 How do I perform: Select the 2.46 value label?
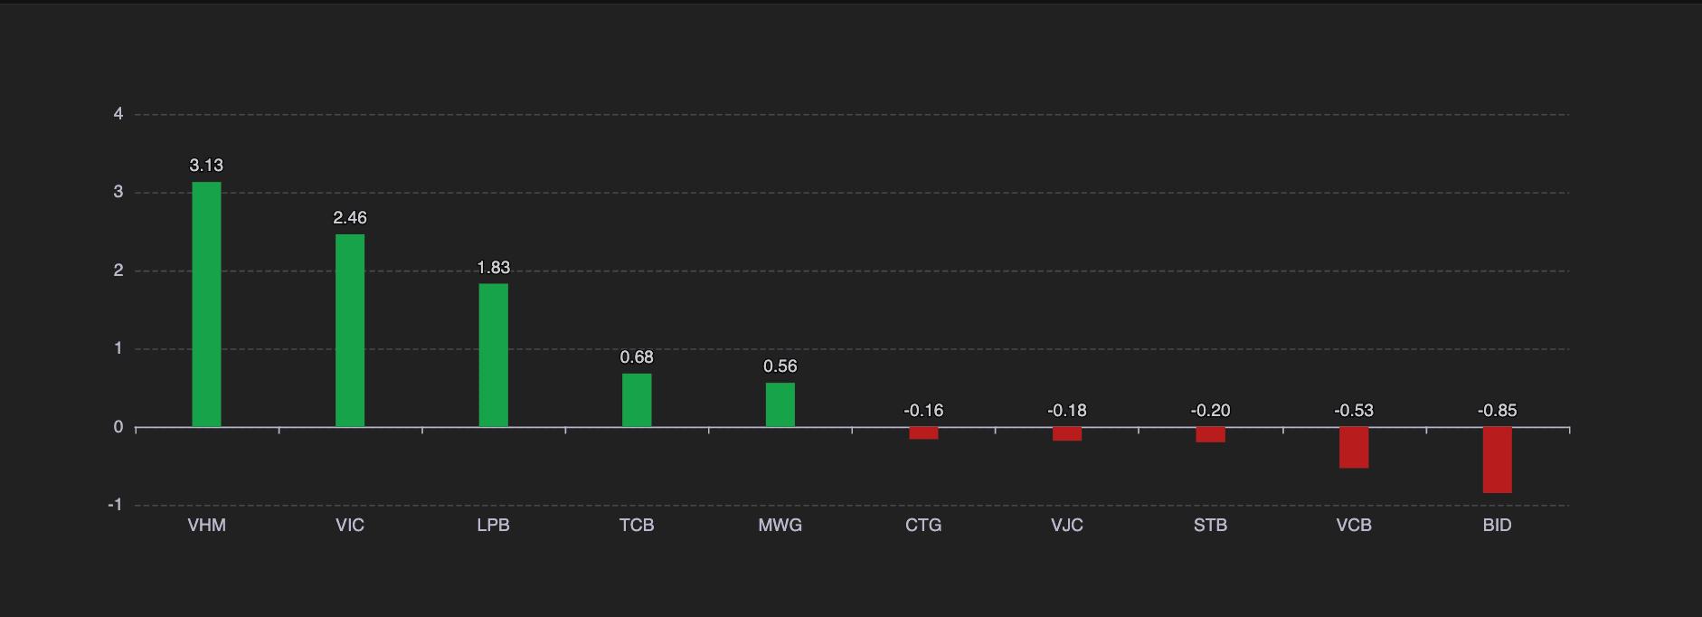click(350, 218)
